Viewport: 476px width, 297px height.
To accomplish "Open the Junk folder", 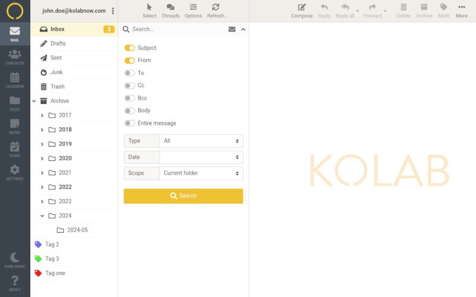I will tap(74, 72).
